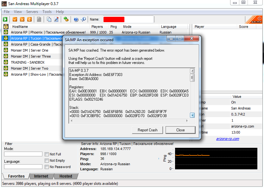Viewport: 264px width, 188px height.
Task: Click the lock icon beside Monser DM Server Three
Action: [x=6, y=56]
